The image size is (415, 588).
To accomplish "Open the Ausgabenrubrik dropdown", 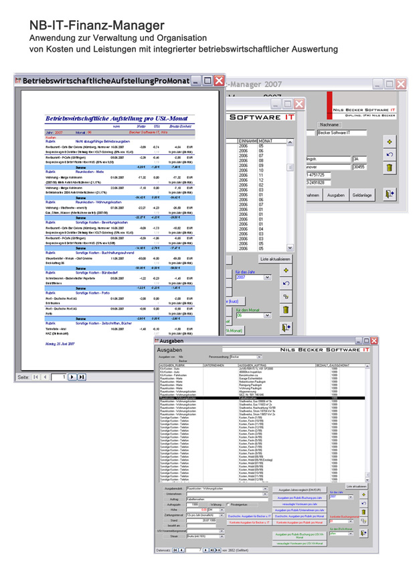I will (265, 489).
